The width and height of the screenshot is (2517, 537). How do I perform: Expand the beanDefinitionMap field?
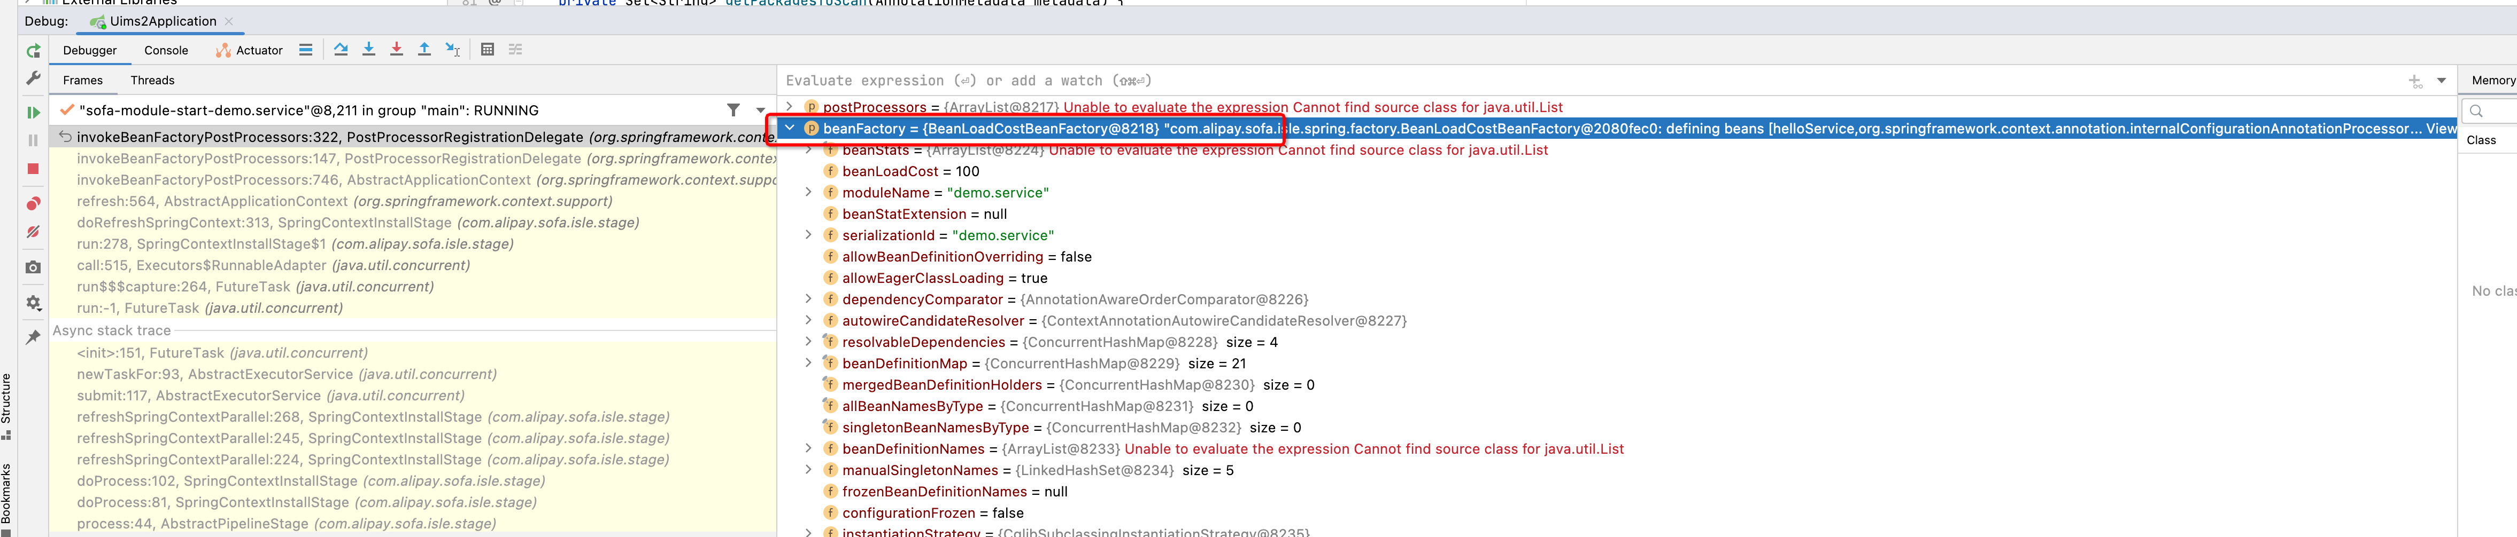click(809, 363)
